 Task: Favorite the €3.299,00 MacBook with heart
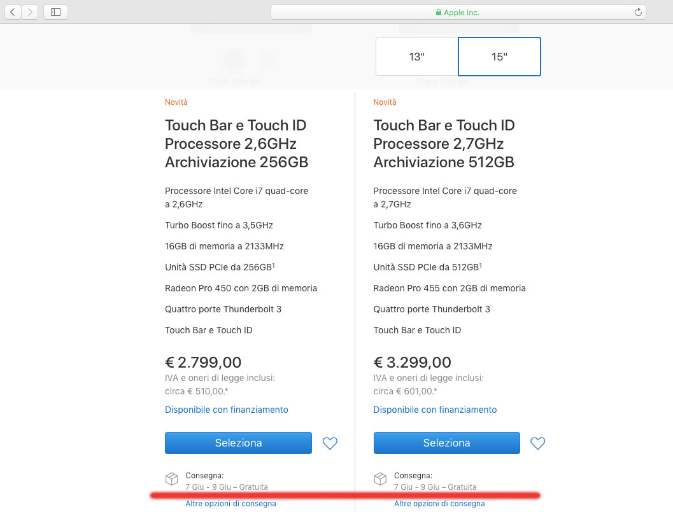[538, 443]
